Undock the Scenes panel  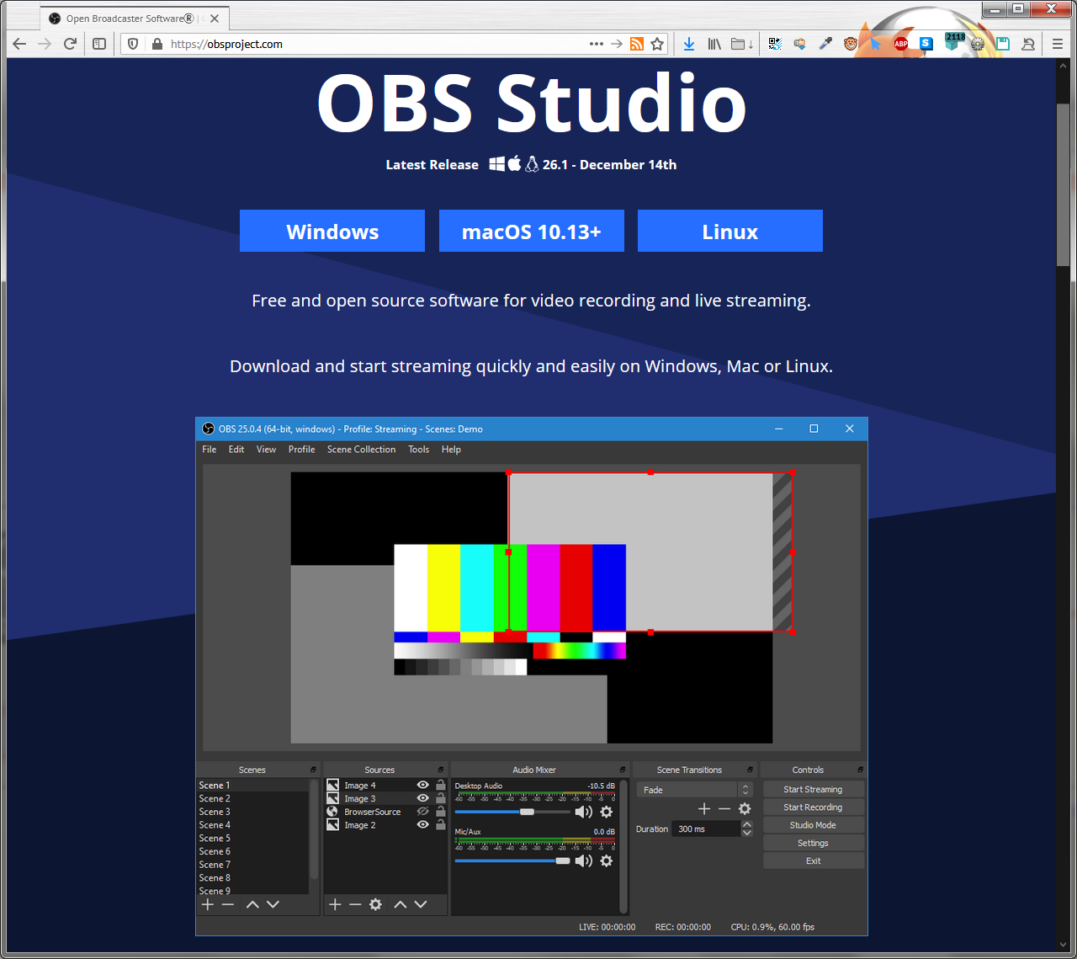coord(313,770)
